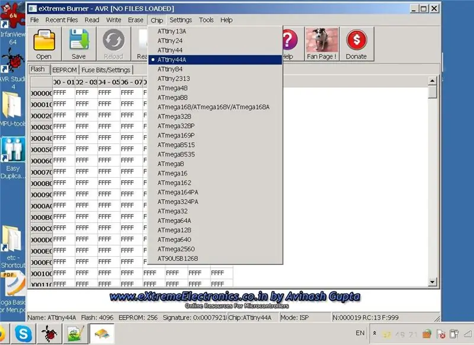
Task: Click the flash table scroll up arrow
Action: [x=433, y=81]
